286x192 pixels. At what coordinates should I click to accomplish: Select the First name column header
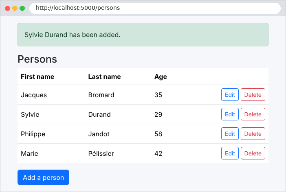[37, 77]
